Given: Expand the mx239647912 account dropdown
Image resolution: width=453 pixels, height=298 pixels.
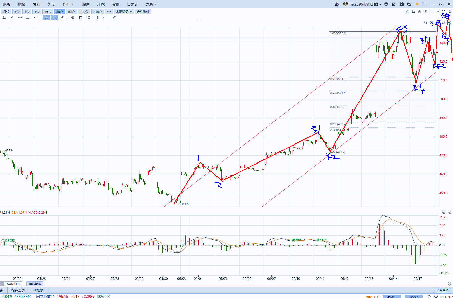Looking at the screenshot, I should (x=380, y=4).
